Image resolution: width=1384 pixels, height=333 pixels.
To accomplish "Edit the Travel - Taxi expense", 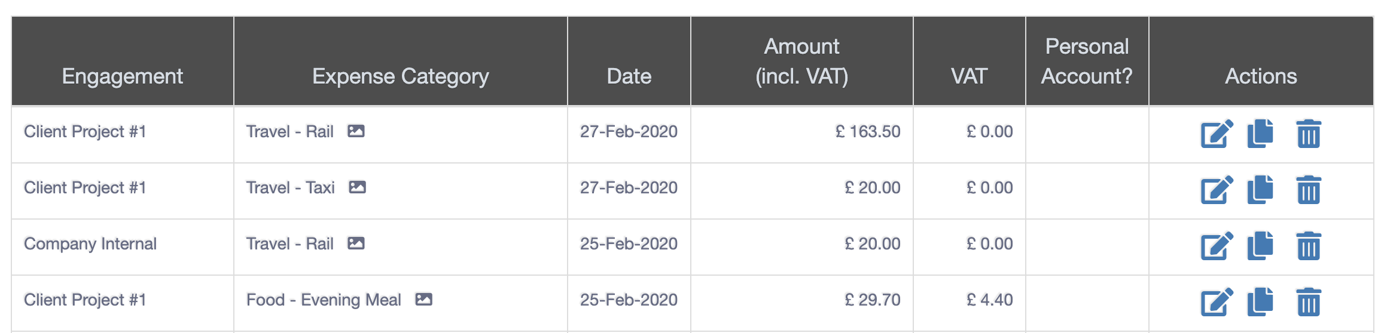I will 1217,190.
